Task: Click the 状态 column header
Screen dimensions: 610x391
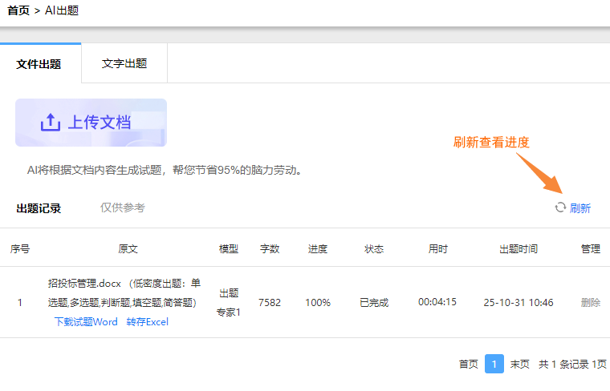Action: 374,248
